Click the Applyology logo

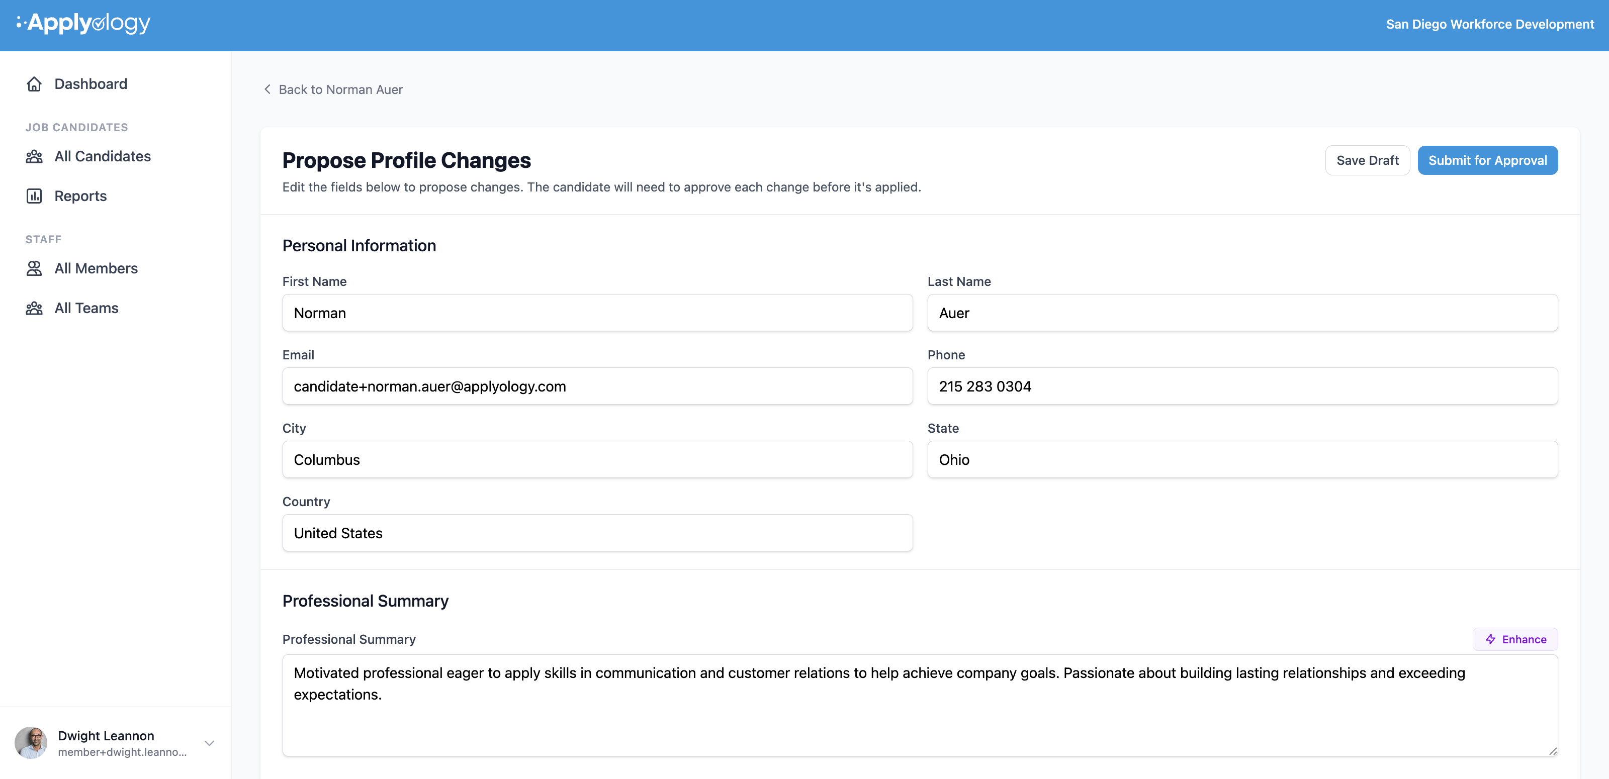click(x=83, y=24)
